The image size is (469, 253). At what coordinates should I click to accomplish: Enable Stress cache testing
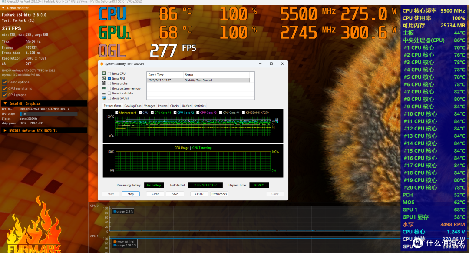(109, 83)
